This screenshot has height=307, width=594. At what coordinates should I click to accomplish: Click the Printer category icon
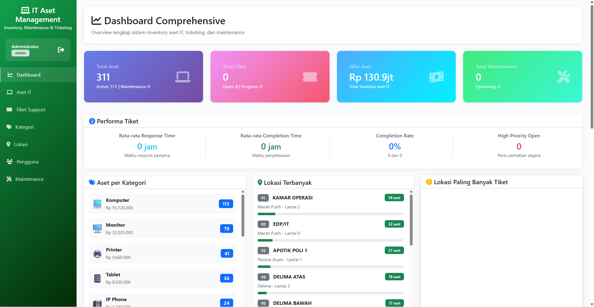click(x=97, y=254)
